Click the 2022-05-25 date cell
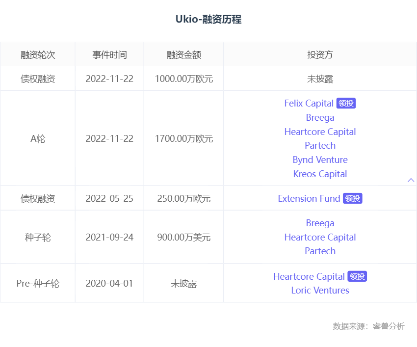Screen dimensions: 417x347 pyautogui.click(x=109, y=198)
